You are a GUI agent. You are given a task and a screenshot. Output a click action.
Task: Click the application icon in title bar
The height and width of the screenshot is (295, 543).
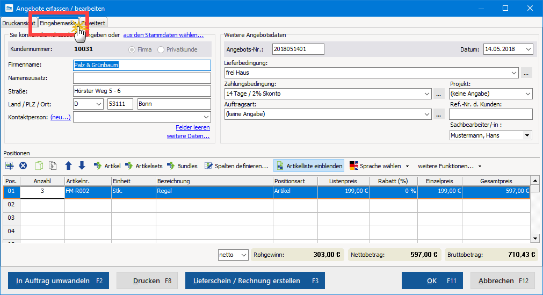point(9,8)
